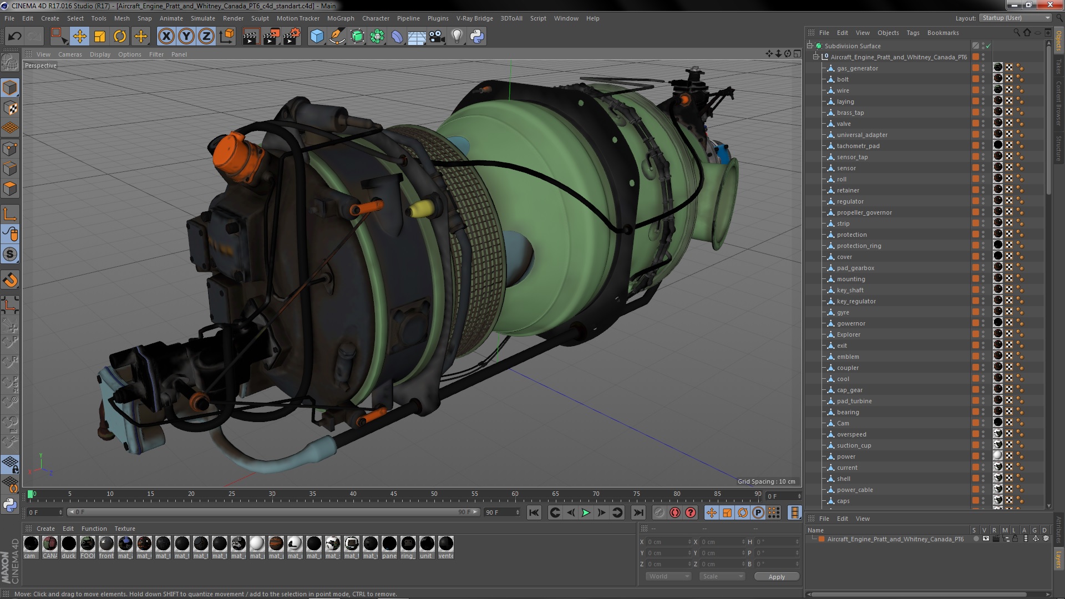Go to end of animation
Image resolution: width=1065 pixels, height=599 pixels.
tap(638, 513)
